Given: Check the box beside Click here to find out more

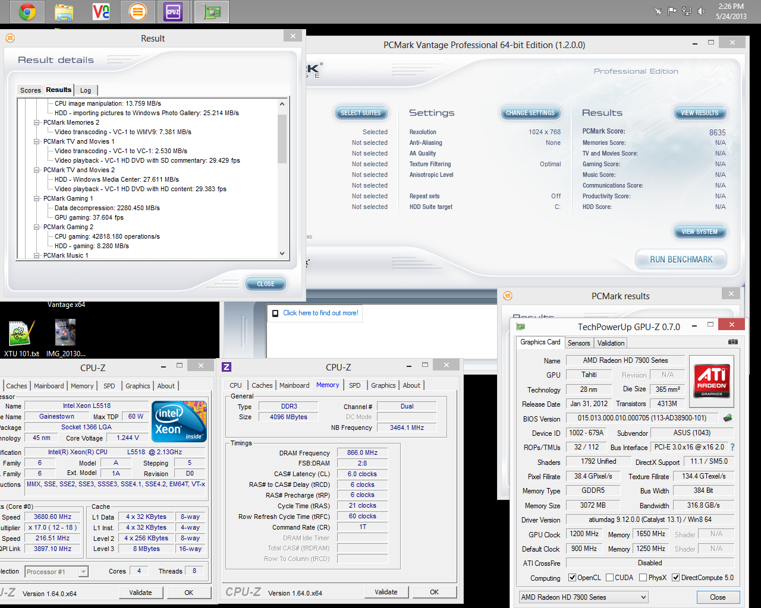Looking at the screenshot, I should (275, 313).
